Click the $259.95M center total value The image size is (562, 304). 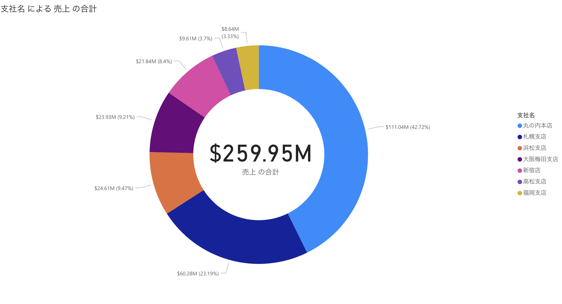coord(261,154)
